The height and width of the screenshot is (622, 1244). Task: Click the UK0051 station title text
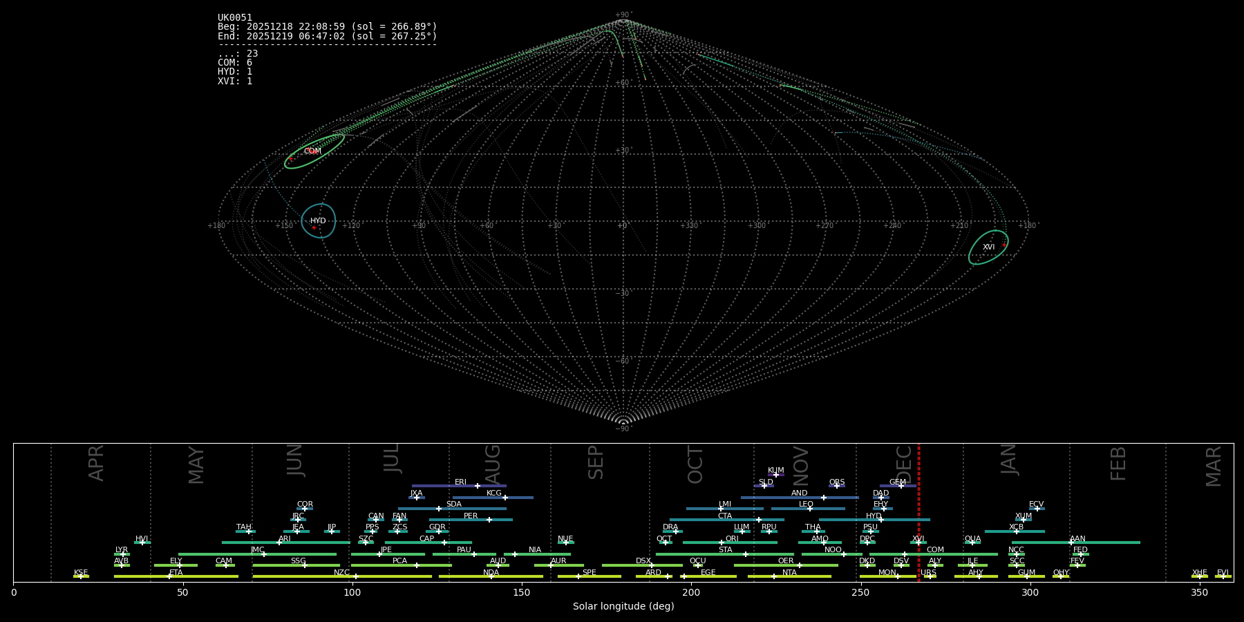(x=235, y=18)
